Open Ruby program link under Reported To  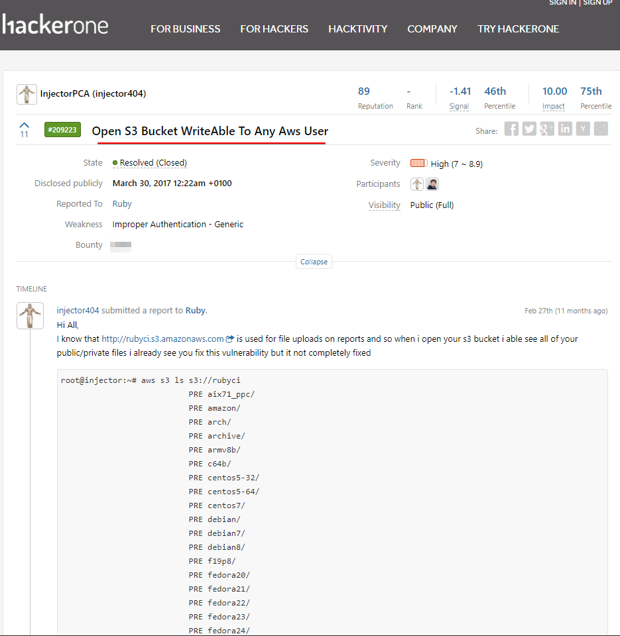(x=122, y=203)
